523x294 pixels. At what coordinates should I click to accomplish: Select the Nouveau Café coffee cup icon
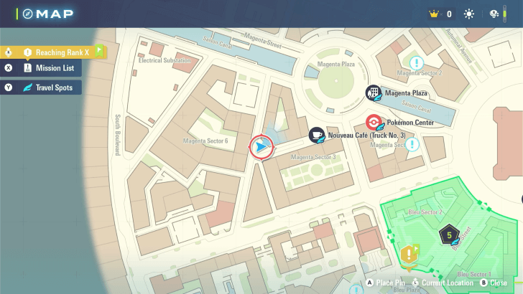pyautogui.click(x=316, y=135)
